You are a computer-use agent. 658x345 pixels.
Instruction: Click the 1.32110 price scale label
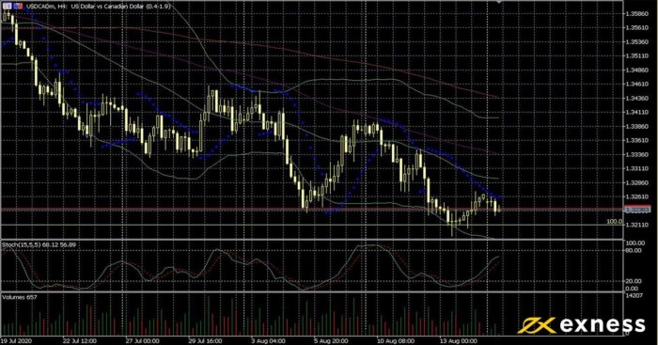tap(637, 225)
